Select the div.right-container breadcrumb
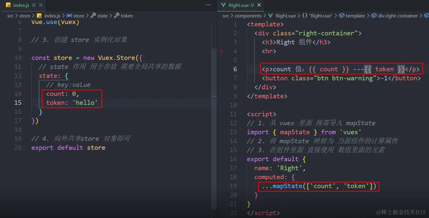Viewport: 429px width, 218px height. (x=395, y=16)
